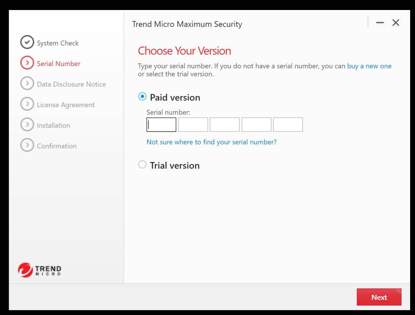The image size is (415, 315).
Task: Focus the fifth serial number box
Action: (288, 125)
